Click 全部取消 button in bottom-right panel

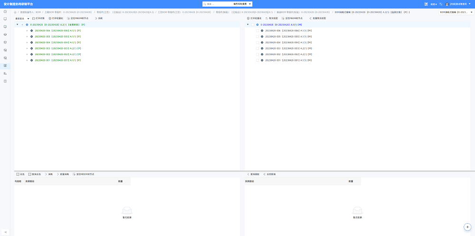click(269, 174)
